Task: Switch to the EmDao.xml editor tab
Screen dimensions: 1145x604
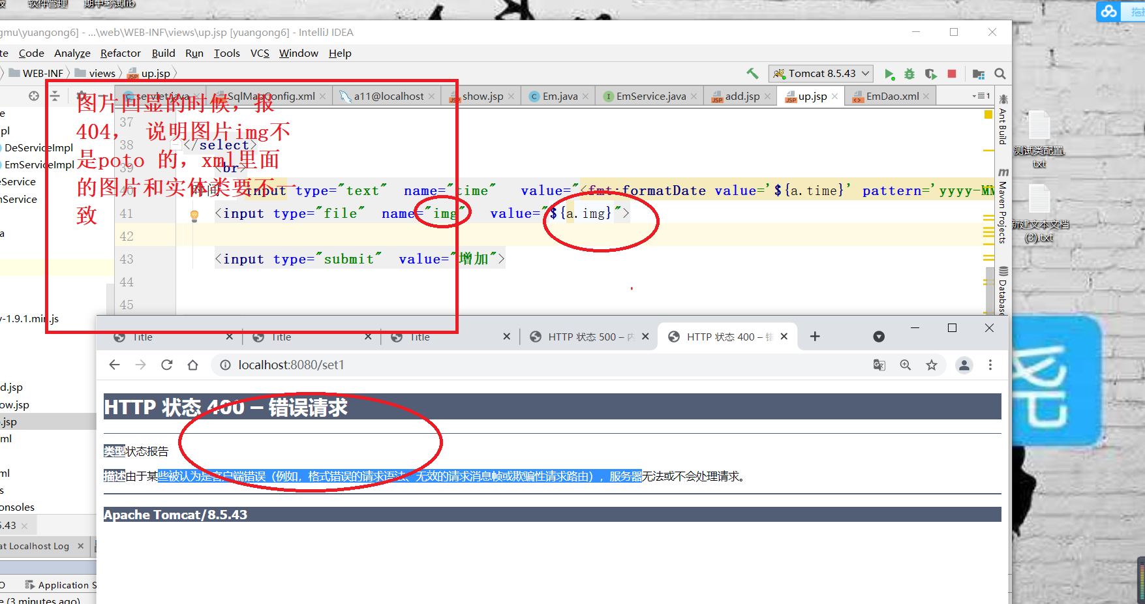Action: coord(892,97)
